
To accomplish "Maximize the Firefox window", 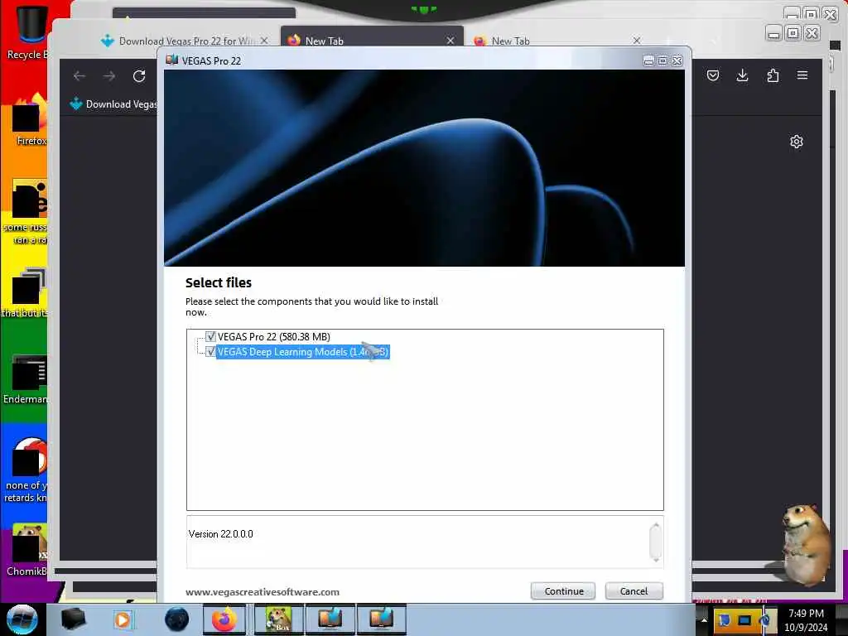I will click(x=793, y=33).
